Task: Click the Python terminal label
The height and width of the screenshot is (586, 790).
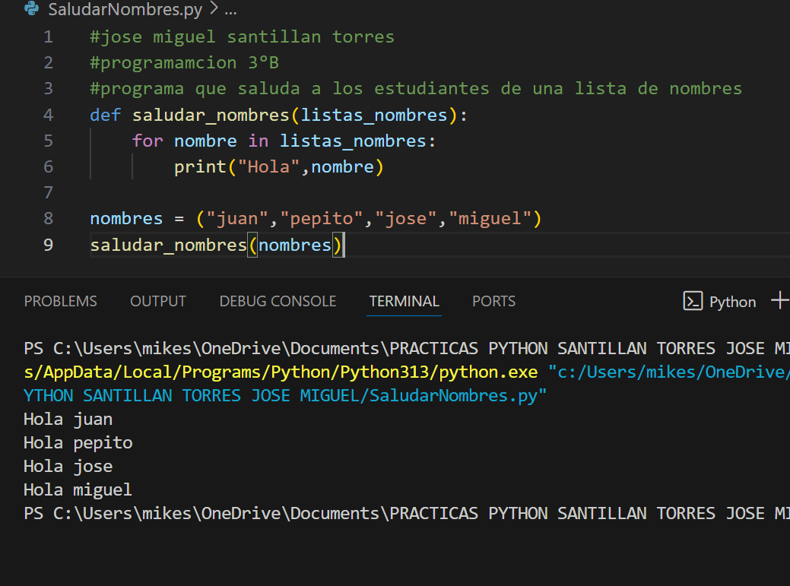Action: pyautogui.click(x=732, y=302)
